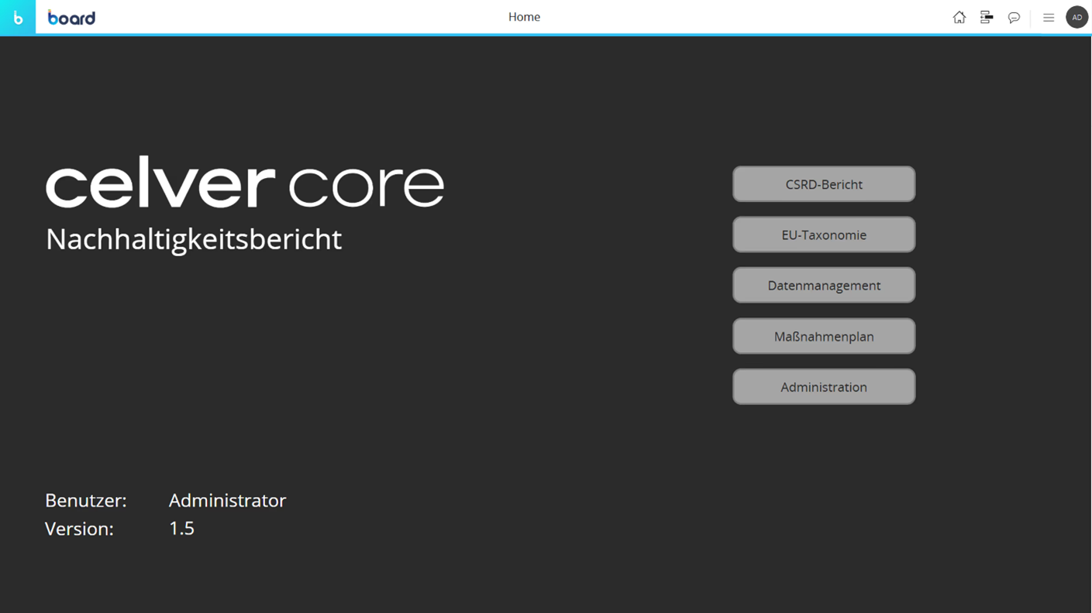Click the thin 'core' logo word
This screenshot has height=613, width=1092.
[366, 186]
